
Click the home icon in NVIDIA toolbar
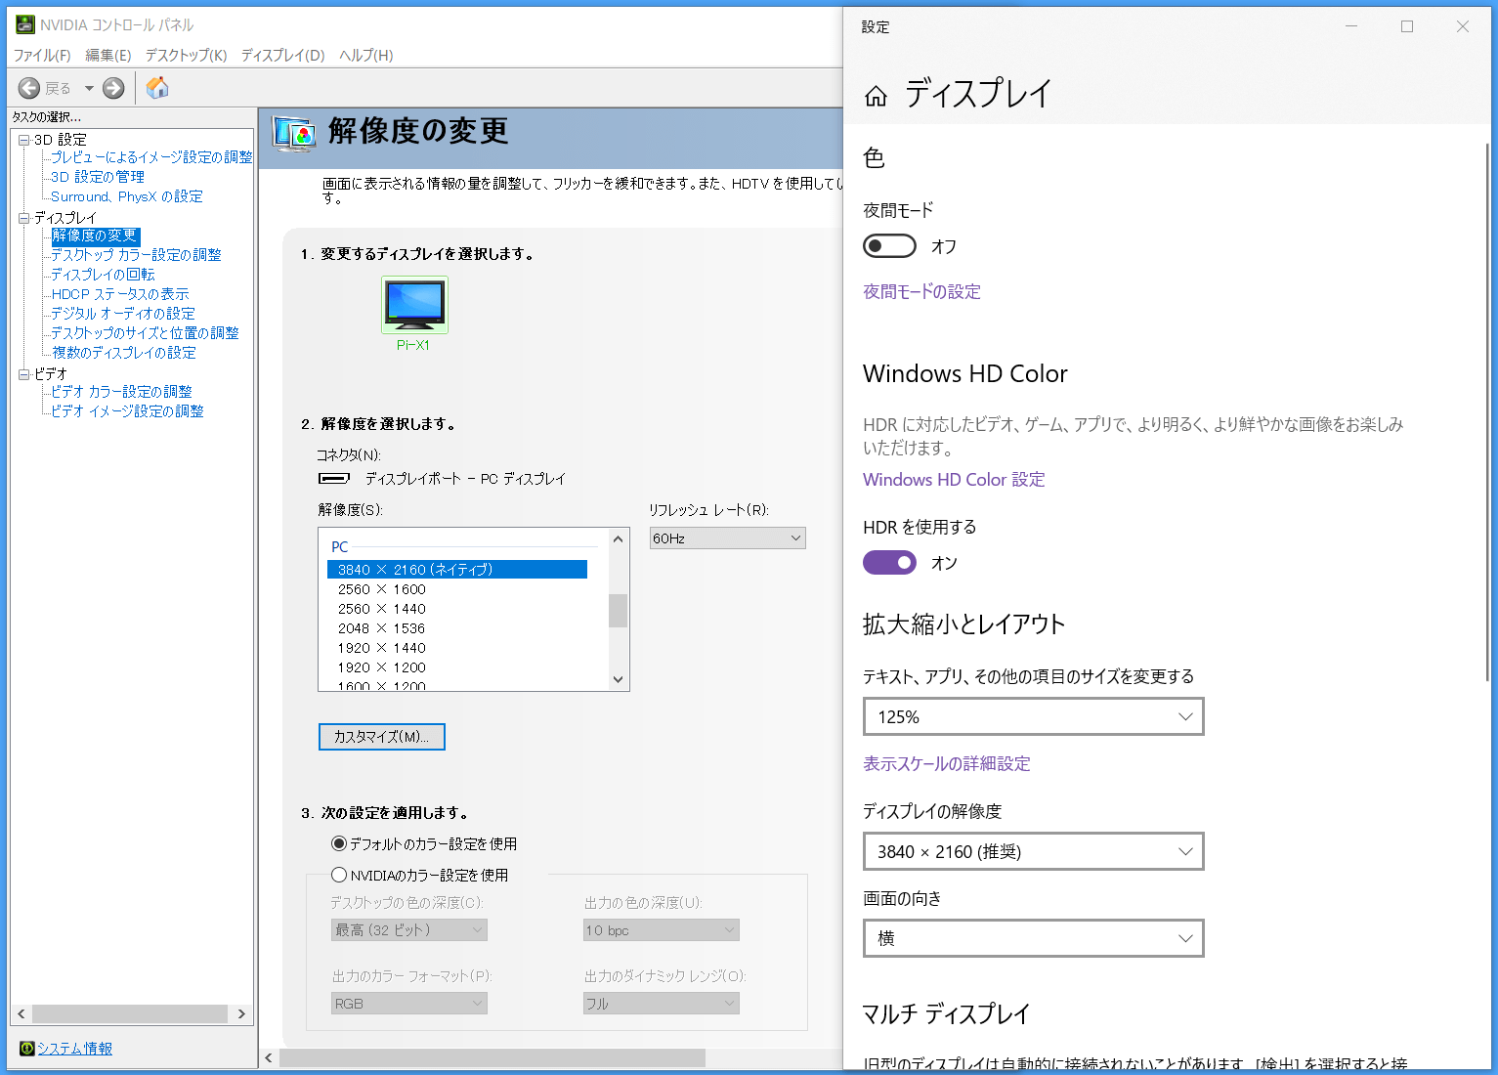157,88
